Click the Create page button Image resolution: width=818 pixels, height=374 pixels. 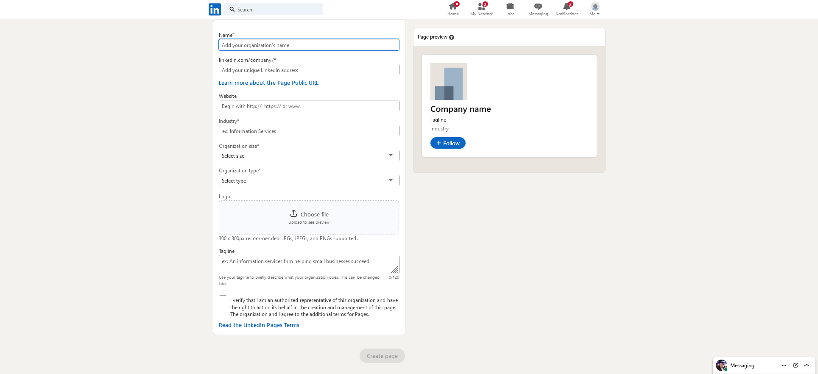click(382, 356)
